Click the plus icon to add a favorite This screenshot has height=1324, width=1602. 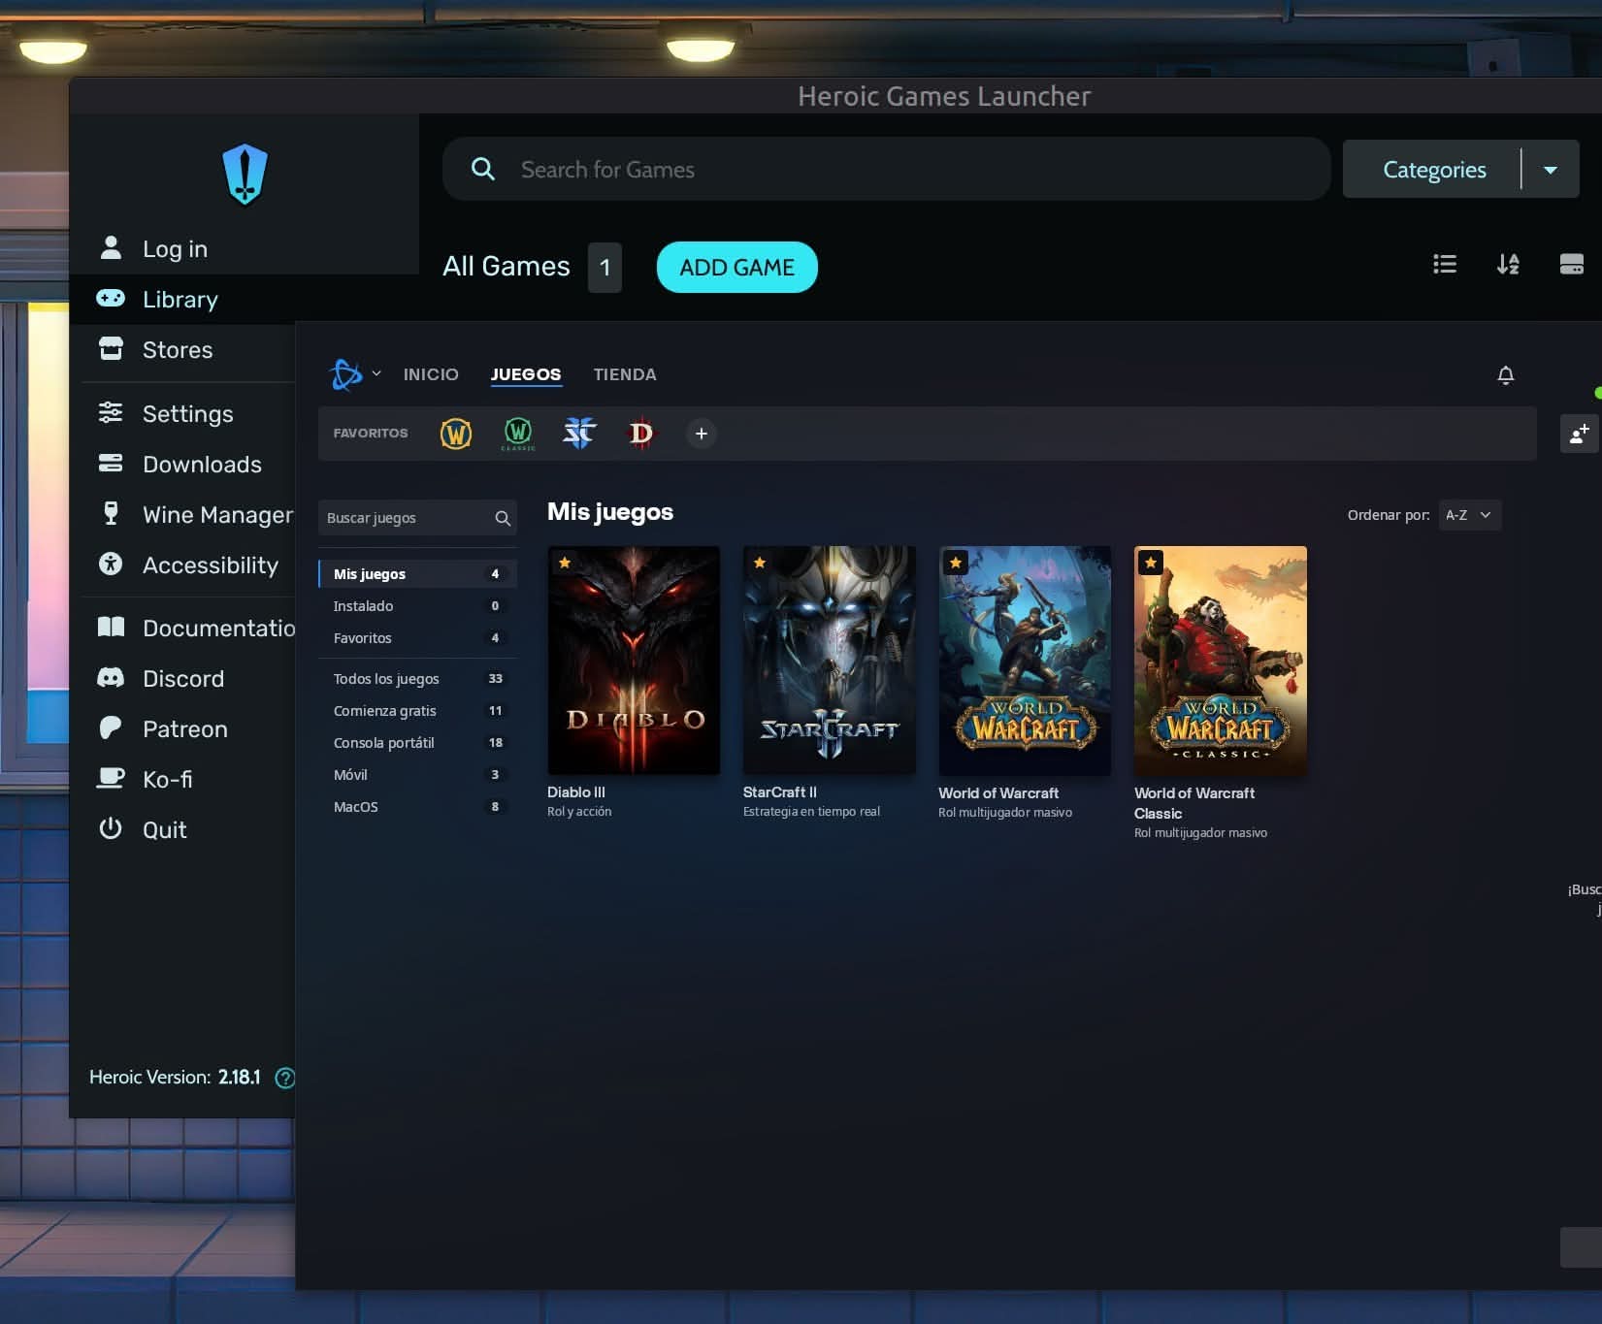pyautogui.click(x=701, y=434)
